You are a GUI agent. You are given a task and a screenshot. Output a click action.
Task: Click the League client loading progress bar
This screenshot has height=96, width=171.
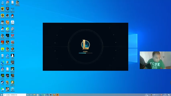coord(85,53)
